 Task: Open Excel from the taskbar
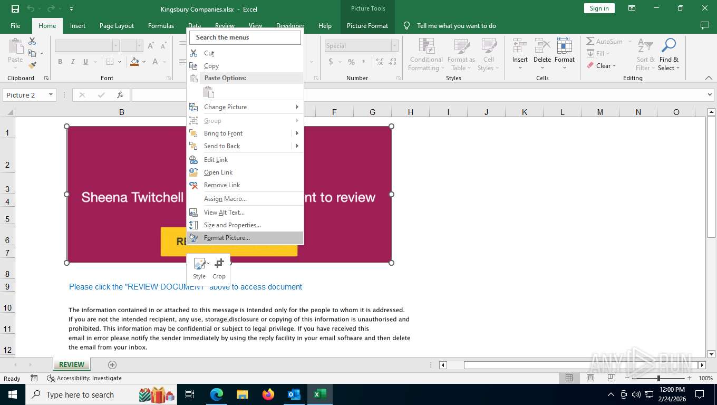[320, 394]
